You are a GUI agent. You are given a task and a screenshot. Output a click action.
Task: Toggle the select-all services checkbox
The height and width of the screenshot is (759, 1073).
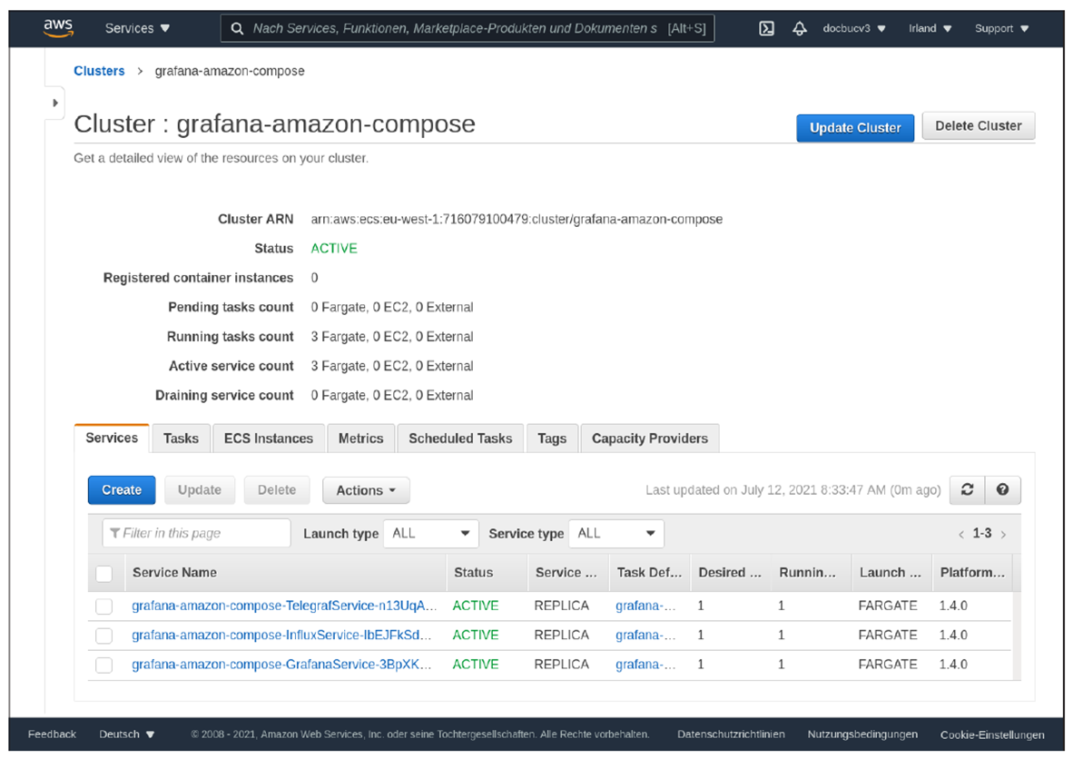(104, 574)
